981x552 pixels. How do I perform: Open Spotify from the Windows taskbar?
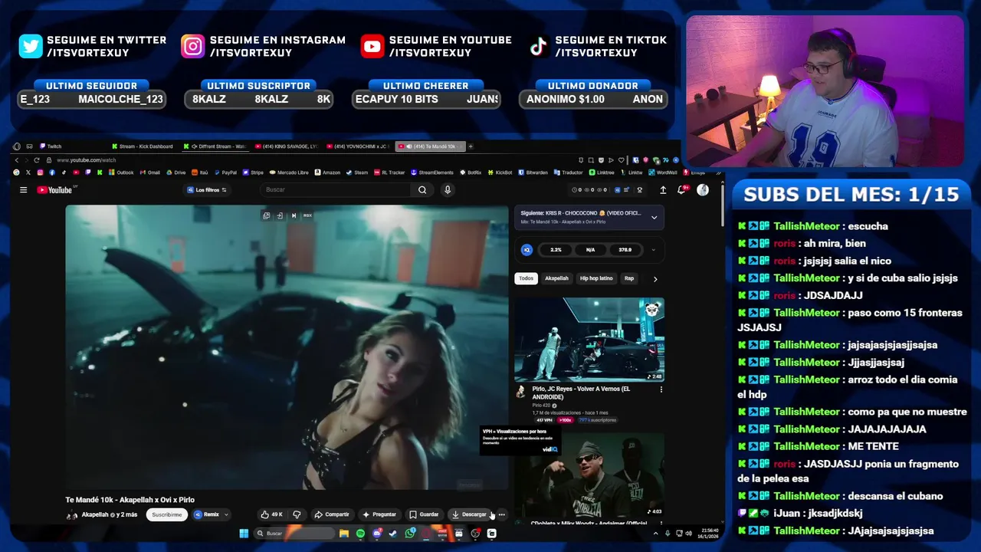pos(360,534)
